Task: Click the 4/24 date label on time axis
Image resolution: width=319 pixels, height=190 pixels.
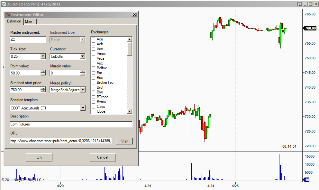Action: point(211,186)
